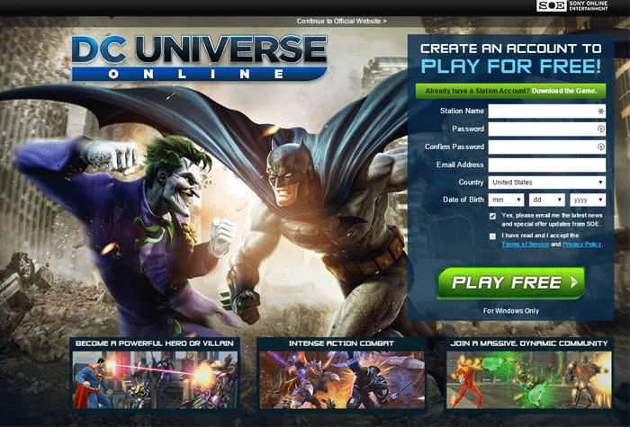Click Continue to Official Website link

click(x=341, y=21)
